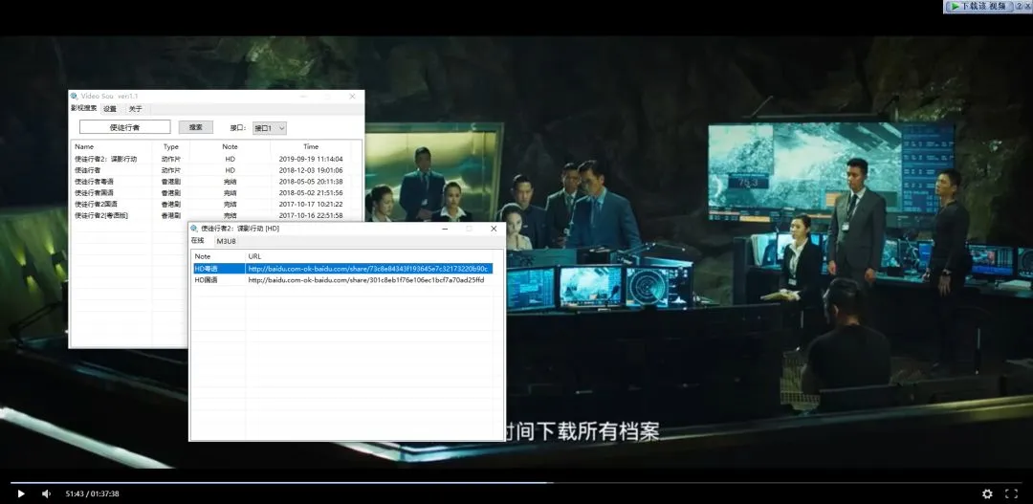Screen dimensions: 1033x504
Task: Select the HD国语 row in URL list
Action: click(342, 279)
